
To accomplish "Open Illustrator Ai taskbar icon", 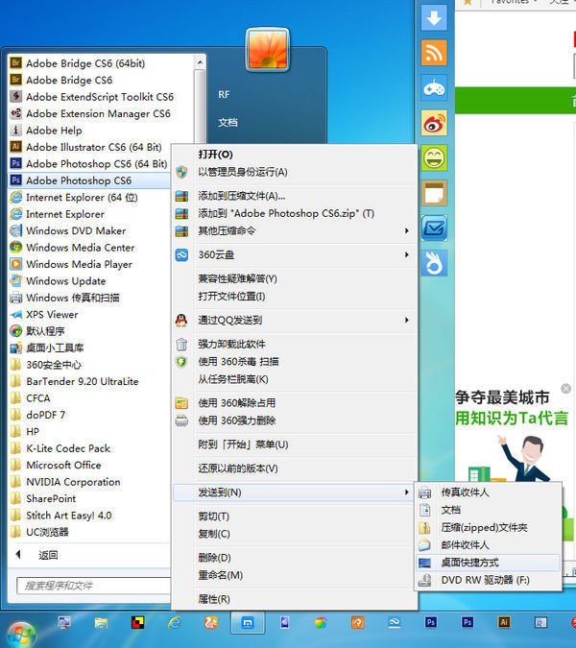I will (504, 622).
